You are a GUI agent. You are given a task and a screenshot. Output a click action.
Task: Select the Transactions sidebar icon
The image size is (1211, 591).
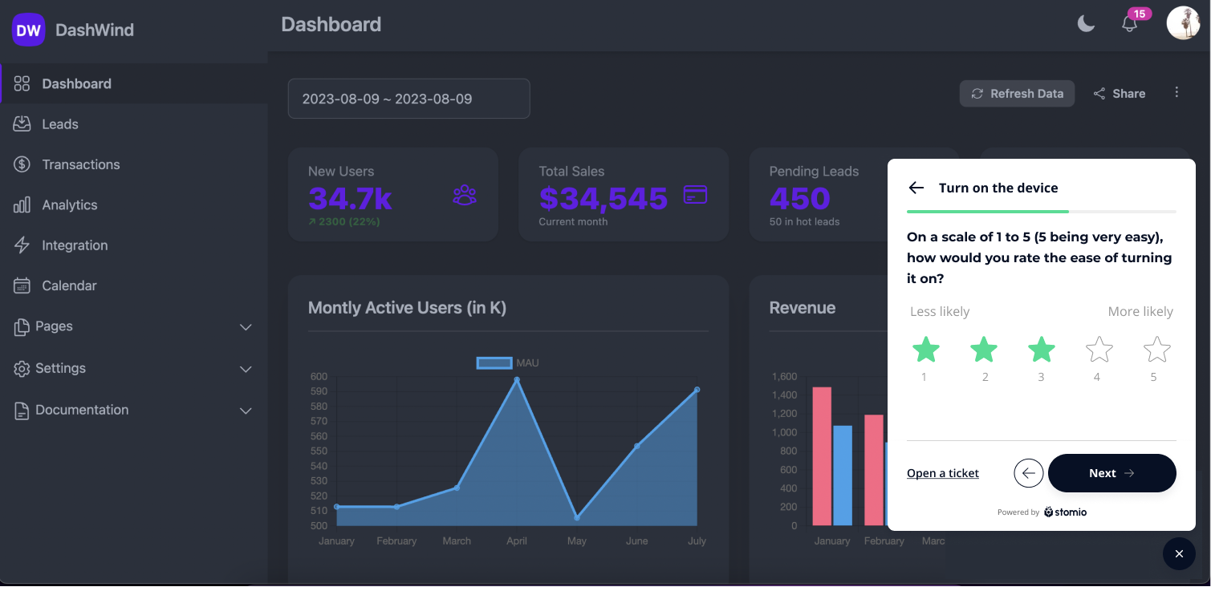(22, 164)
